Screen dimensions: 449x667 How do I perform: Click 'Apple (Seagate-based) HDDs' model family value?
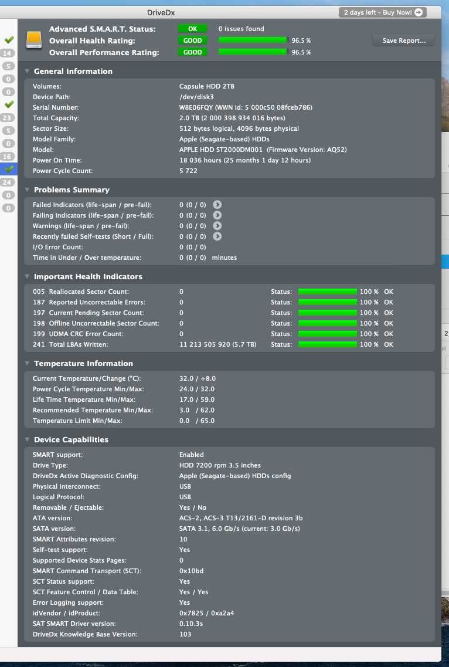224,139
